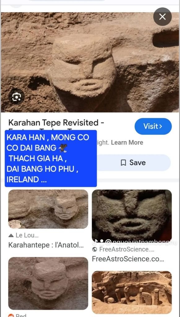Open the excavation pillars site thumbnail

[x=132, y=292]
